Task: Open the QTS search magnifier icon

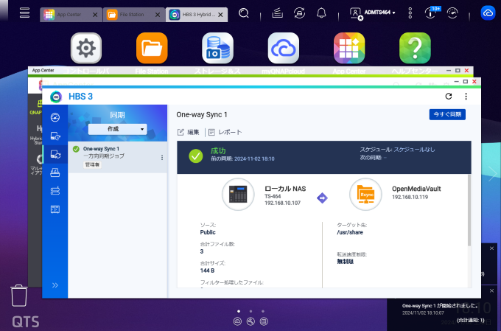Action: tap(244, 13)
